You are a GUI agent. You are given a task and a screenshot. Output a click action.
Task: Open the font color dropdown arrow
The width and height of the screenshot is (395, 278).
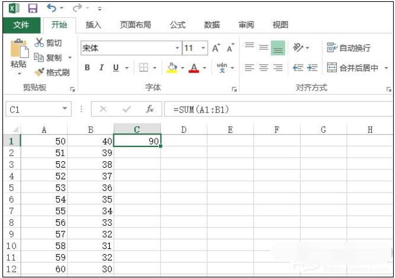click(x=205, y=68)
